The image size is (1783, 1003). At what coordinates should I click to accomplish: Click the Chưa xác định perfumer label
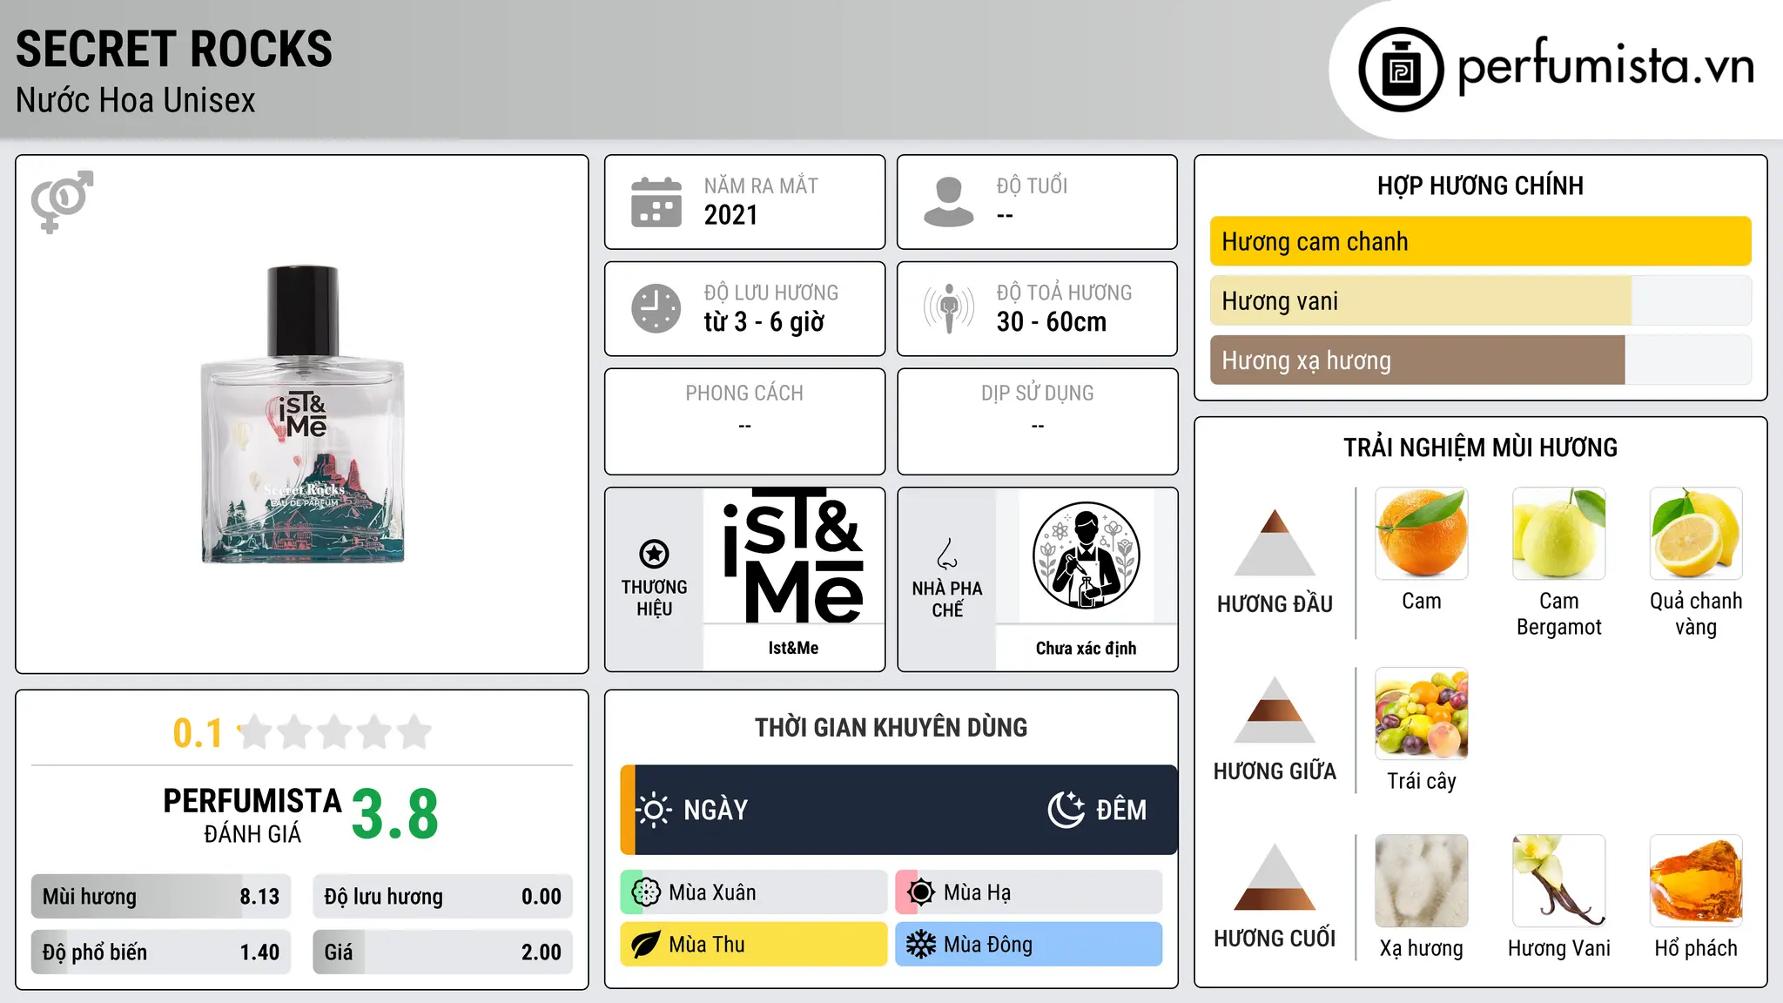click(1086, 648)
